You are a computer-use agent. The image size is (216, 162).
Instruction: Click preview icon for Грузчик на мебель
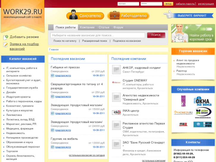tap(52, 147)
